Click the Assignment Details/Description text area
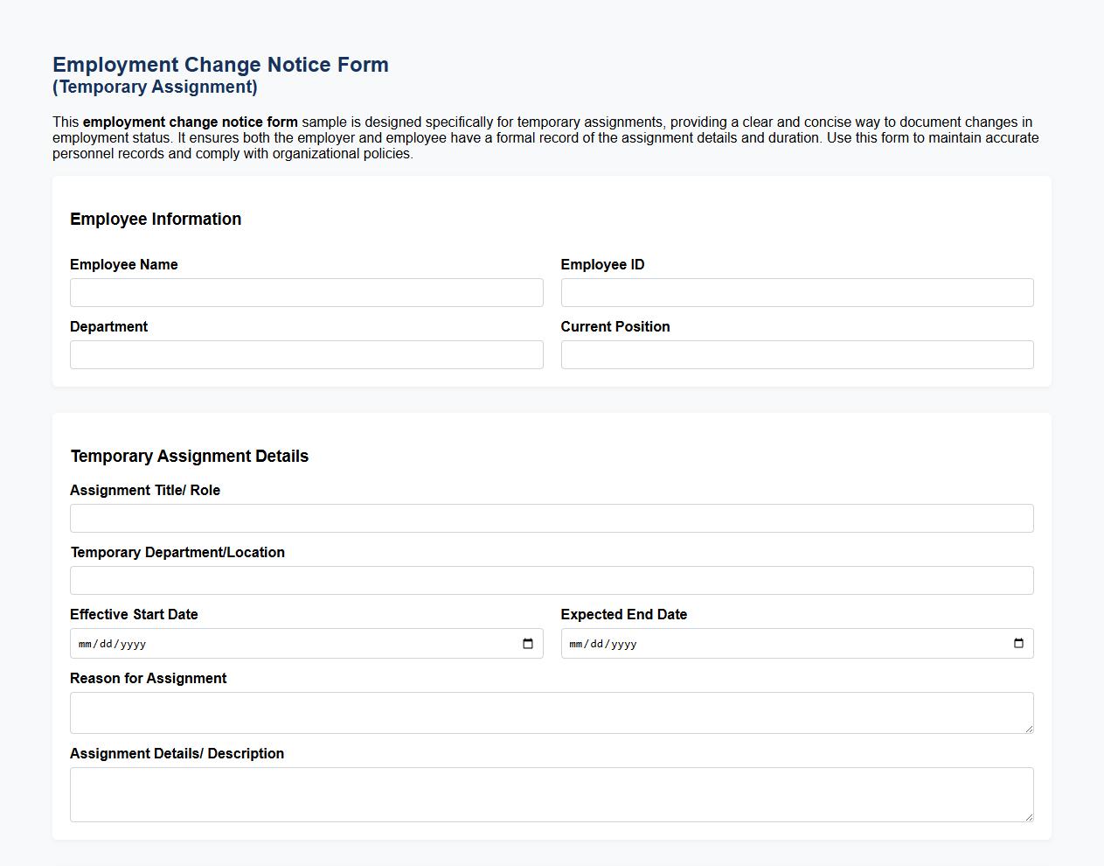1104x866 pixels. tap(552, 792)
